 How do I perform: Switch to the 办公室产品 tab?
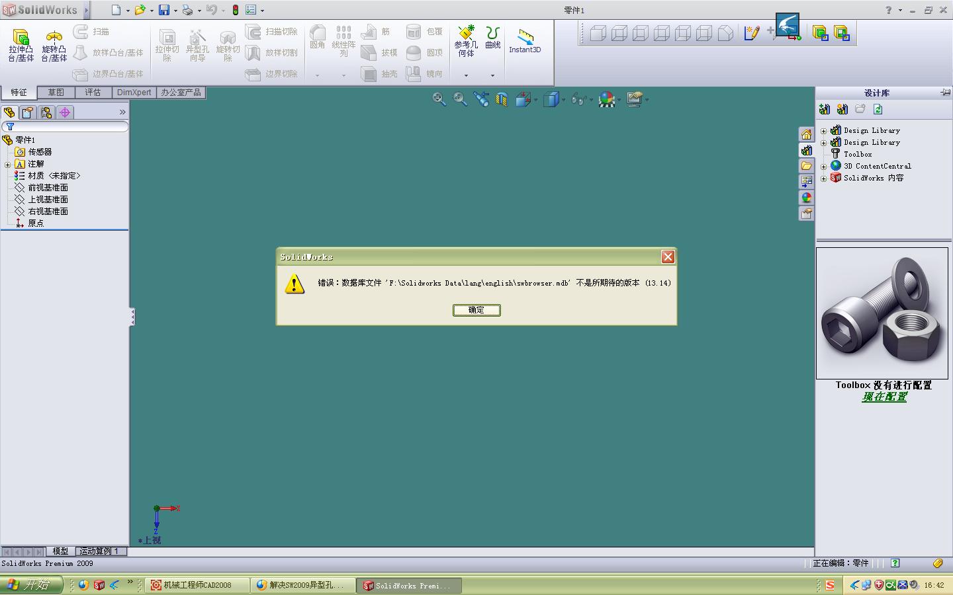(181, 93)
